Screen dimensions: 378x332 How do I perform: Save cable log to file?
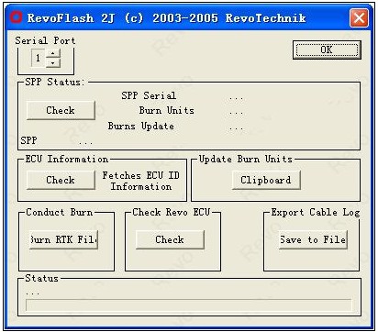tap(313, 239)
